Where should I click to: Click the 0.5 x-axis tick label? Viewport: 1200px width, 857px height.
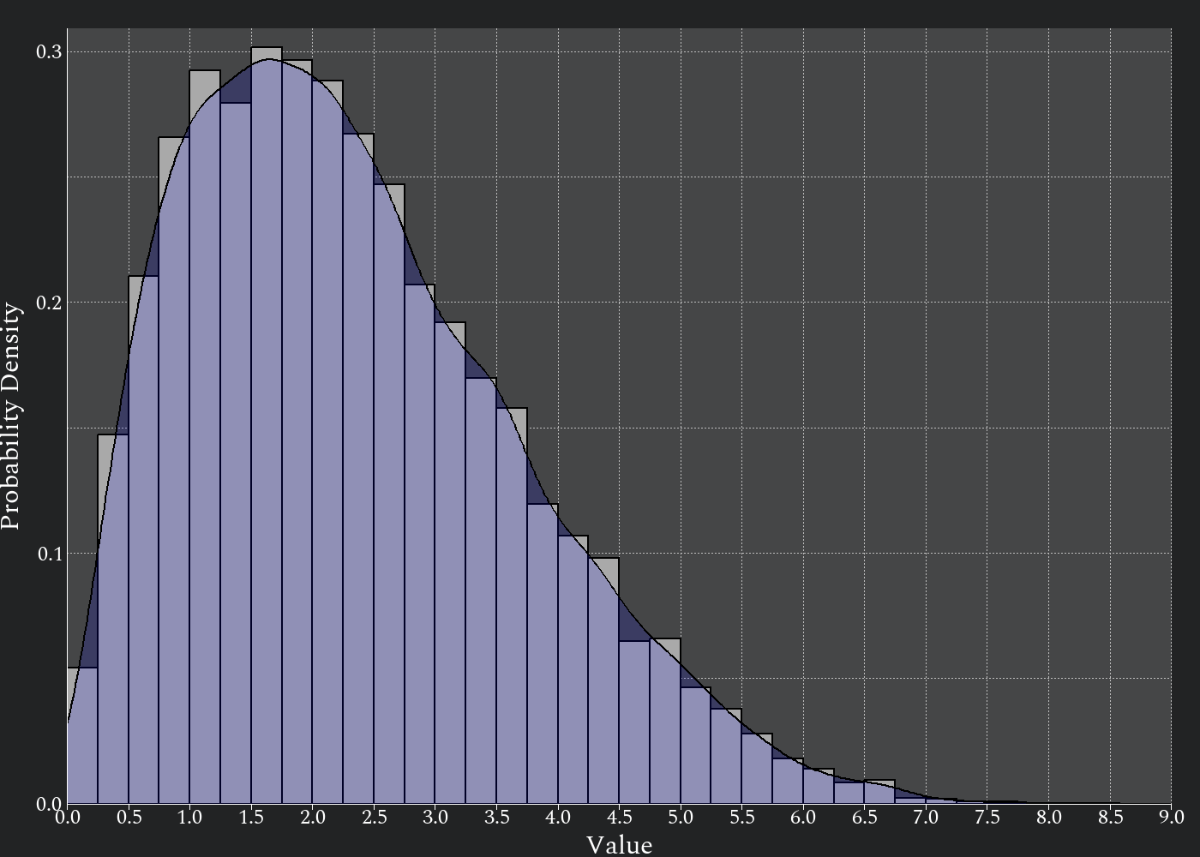(129, 817)
